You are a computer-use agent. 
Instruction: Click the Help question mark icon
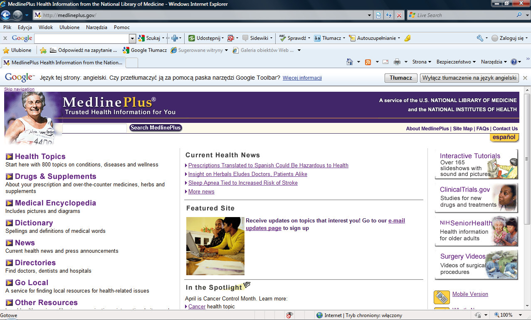(514, 62)
